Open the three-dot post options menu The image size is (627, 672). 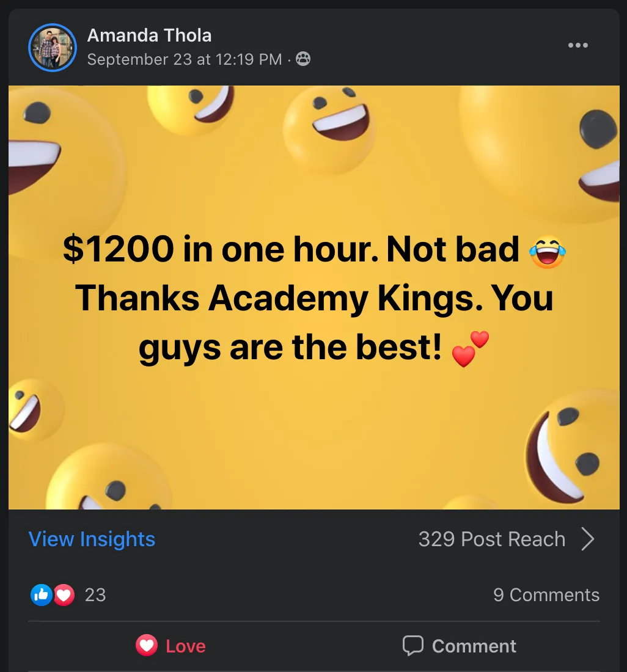577,45
